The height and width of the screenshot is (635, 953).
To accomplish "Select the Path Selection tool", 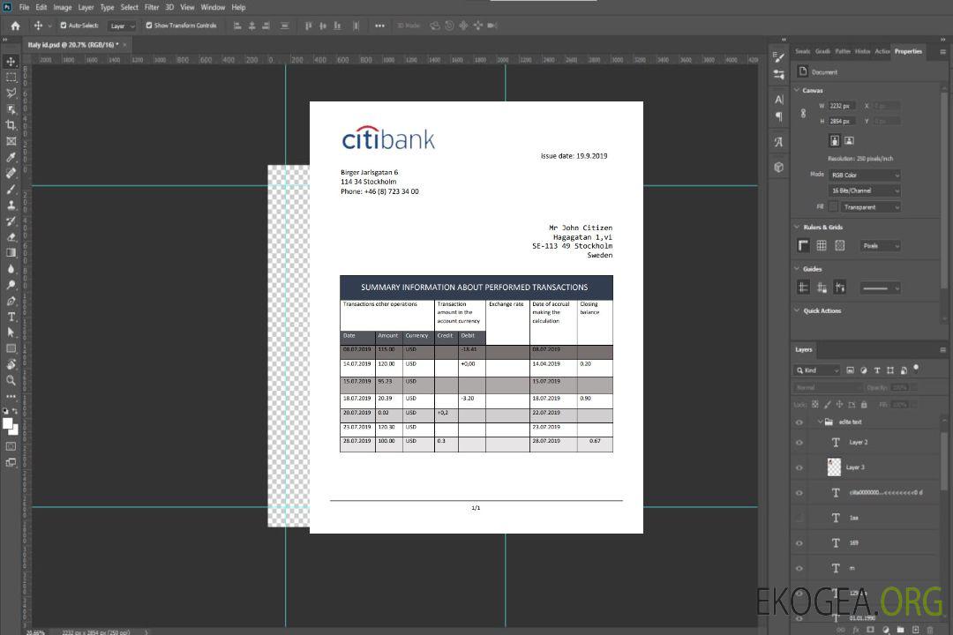I will click(11, 332).
